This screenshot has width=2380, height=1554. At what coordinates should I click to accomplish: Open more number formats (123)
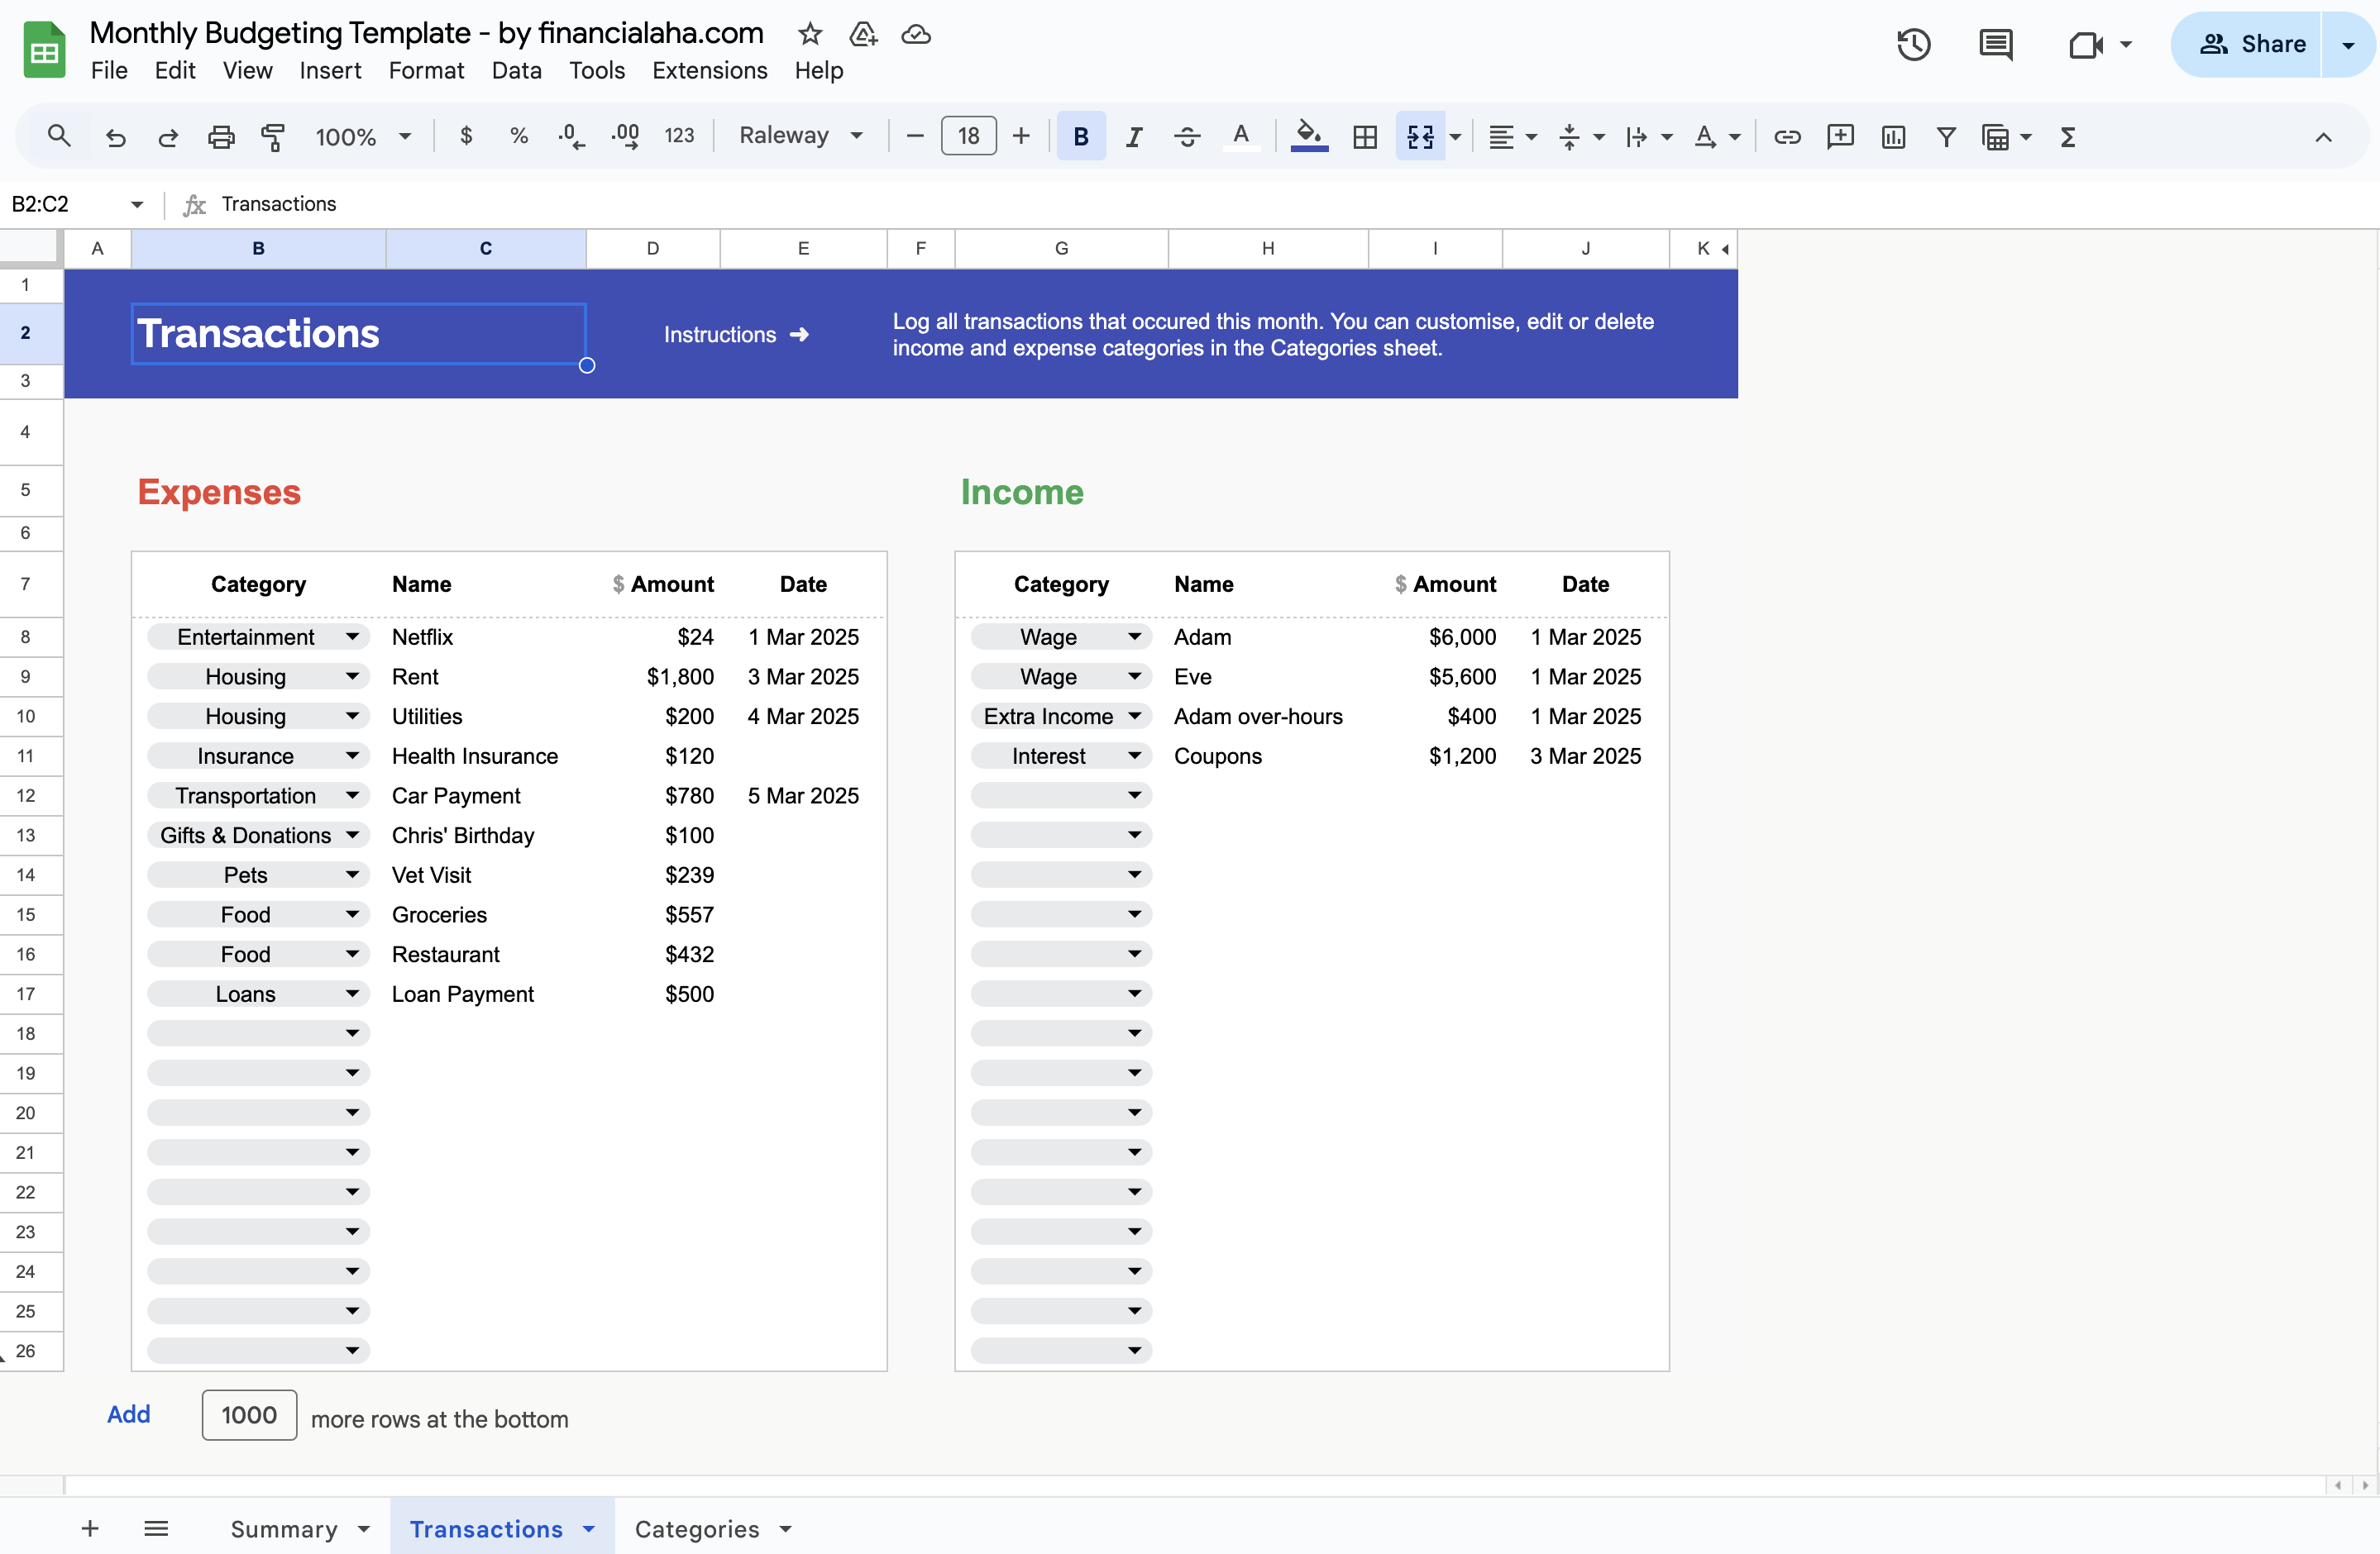click(x=679, y=136)
